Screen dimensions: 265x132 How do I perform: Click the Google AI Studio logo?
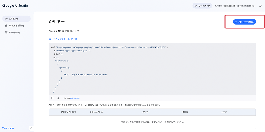coord(15,6)
